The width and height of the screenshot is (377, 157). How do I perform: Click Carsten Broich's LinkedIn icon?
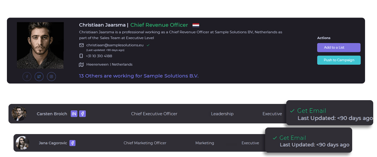click(74, 114)
